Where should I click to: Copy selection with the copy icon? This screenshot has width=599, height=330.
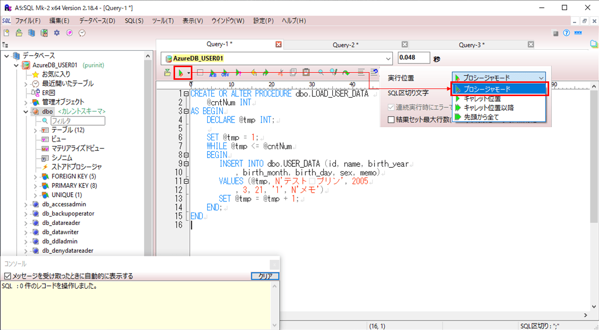pyautogui.click(x=293, y=73)
